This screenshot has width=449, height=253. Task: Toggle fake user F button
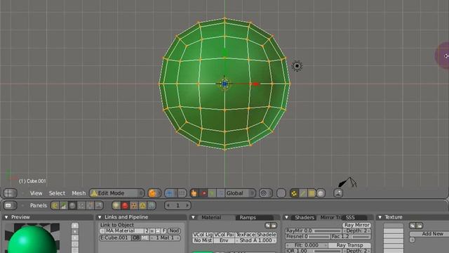(163, 231)
